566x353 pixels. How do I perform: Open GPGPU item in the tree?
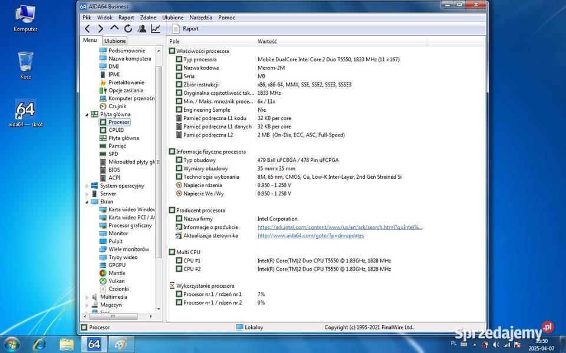[117, 265]
